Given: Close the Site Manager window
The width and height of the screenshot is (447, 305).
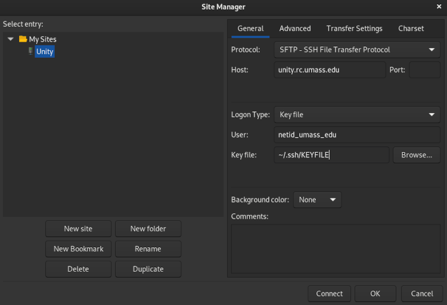Looking at the screenshot, I should (439, 7).
